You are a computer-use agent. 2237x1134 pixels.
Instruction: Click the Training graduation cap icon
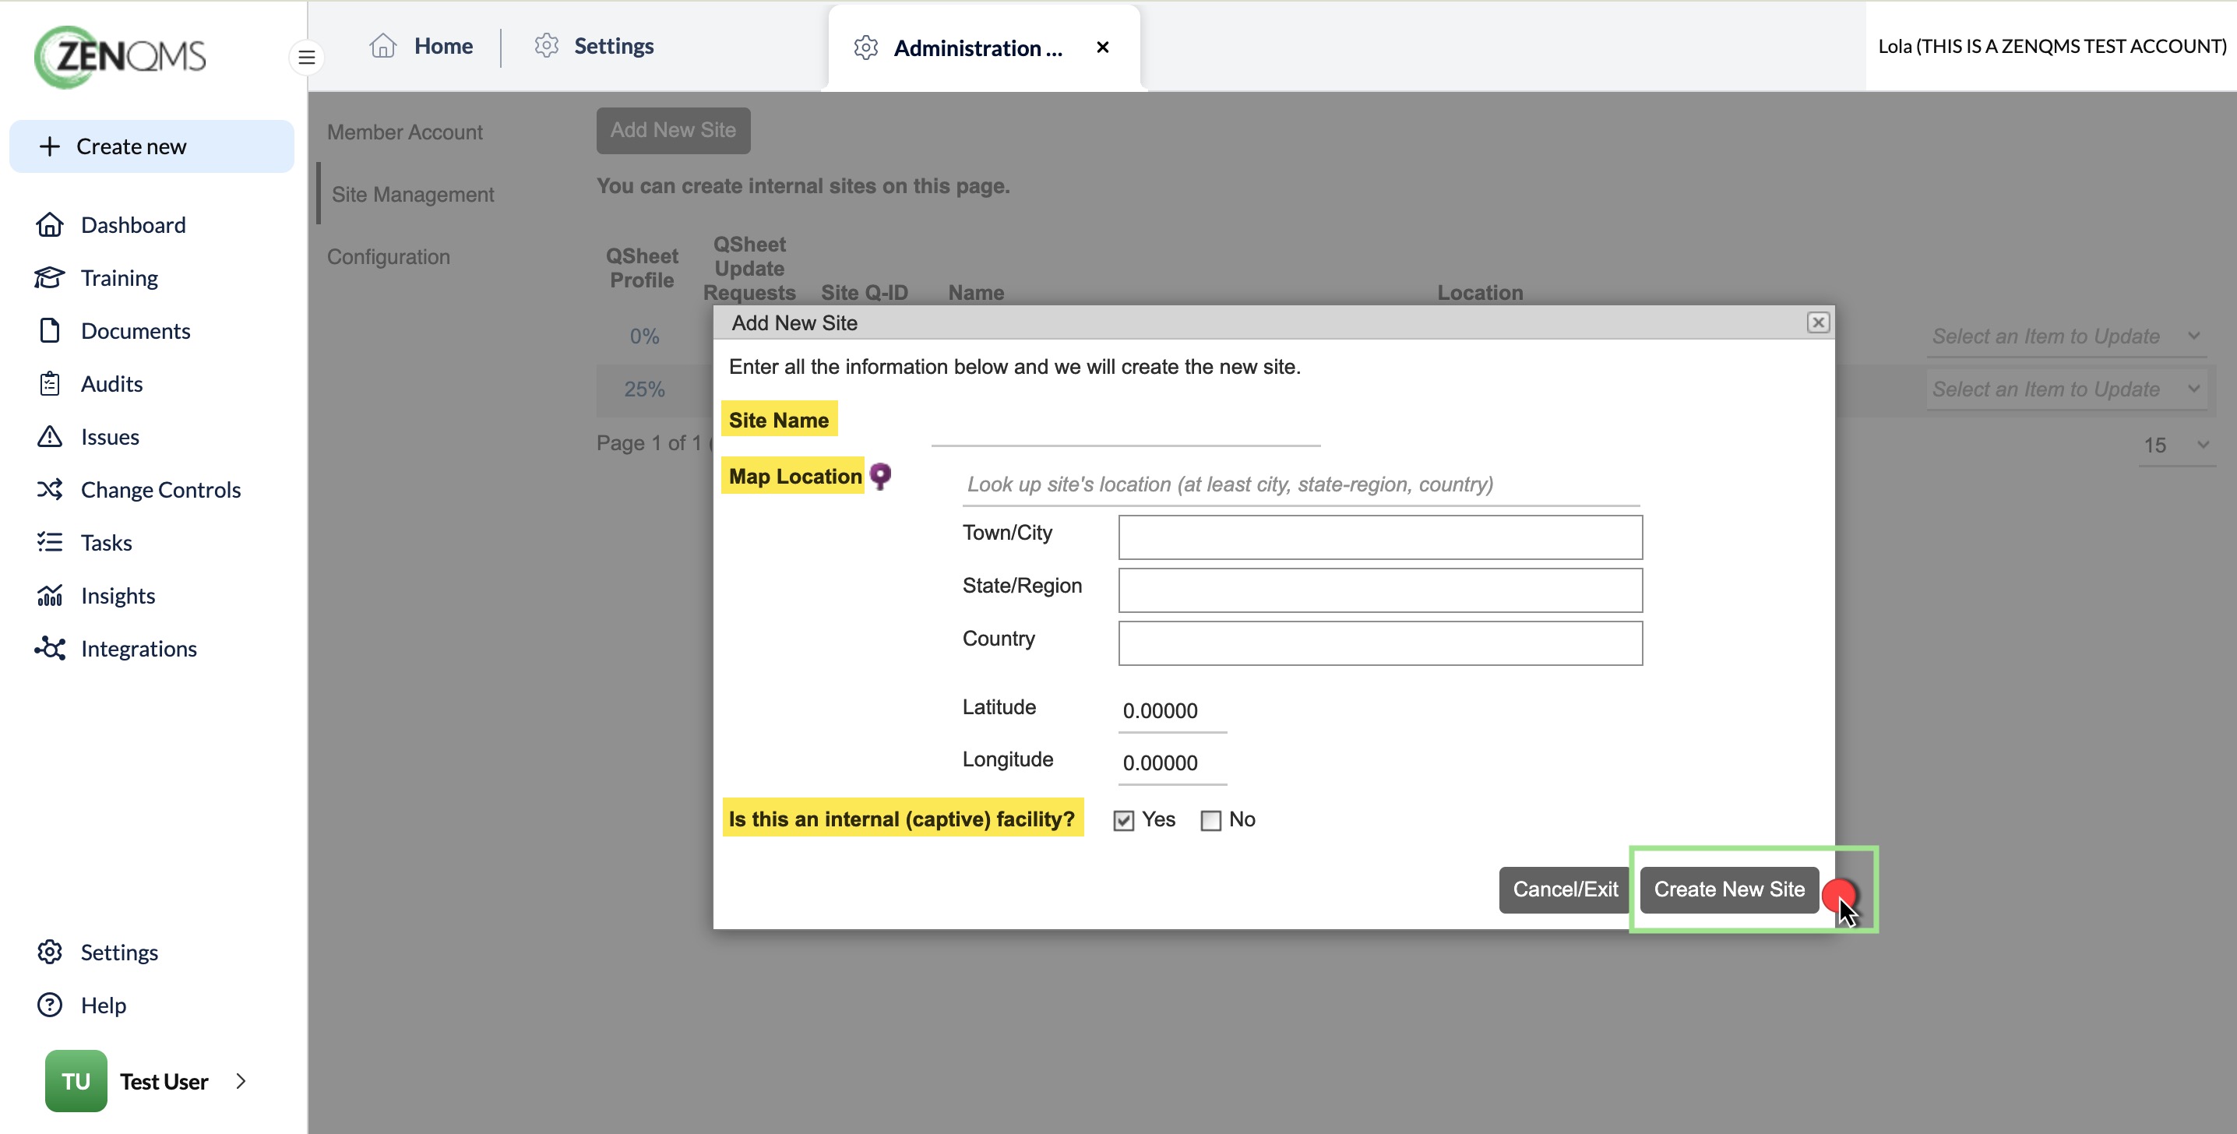tap(50, 278)
